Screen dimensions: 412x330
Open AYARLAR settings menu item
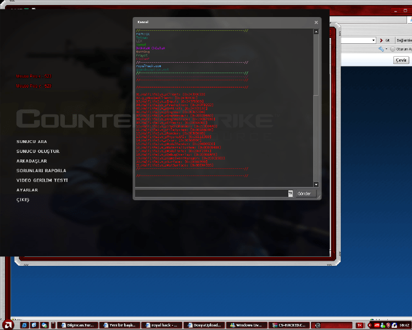click(x=27, y=190)
